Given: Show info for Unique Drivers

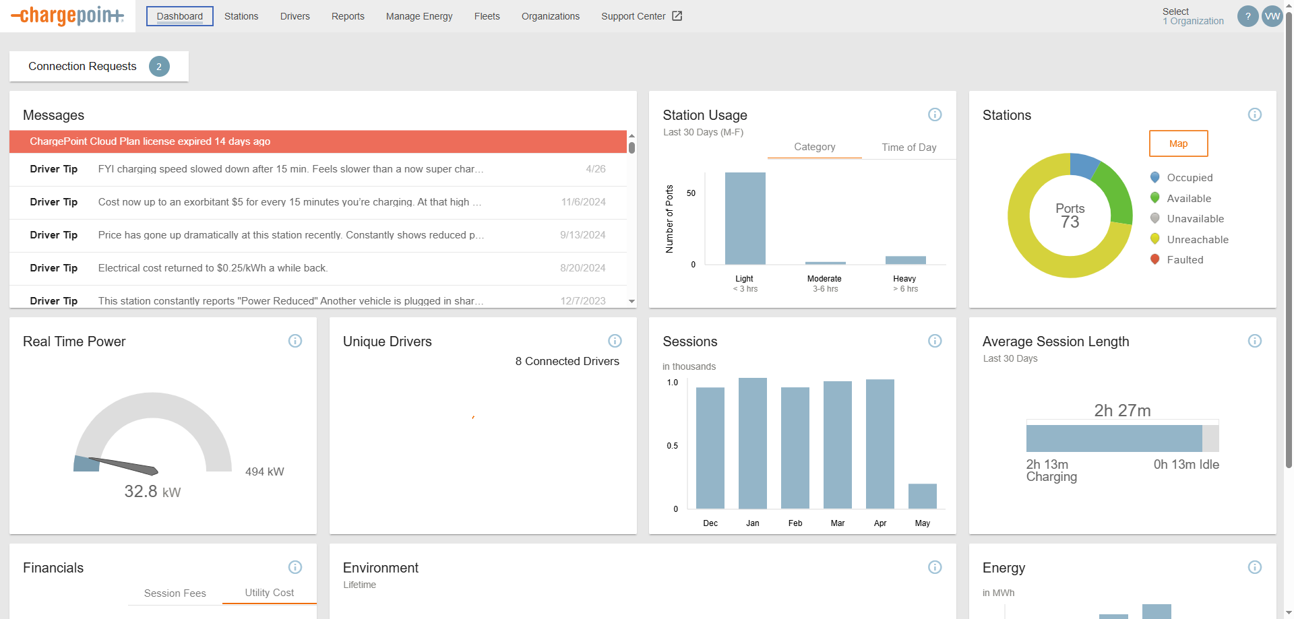Looking at the screenshot, I should [x=615, y=341].
